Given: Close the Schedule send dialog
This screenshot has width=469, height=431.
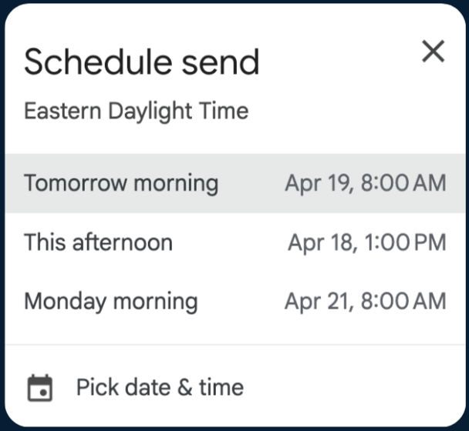Looking at the screenshot, I should click(x=433, y=52).
